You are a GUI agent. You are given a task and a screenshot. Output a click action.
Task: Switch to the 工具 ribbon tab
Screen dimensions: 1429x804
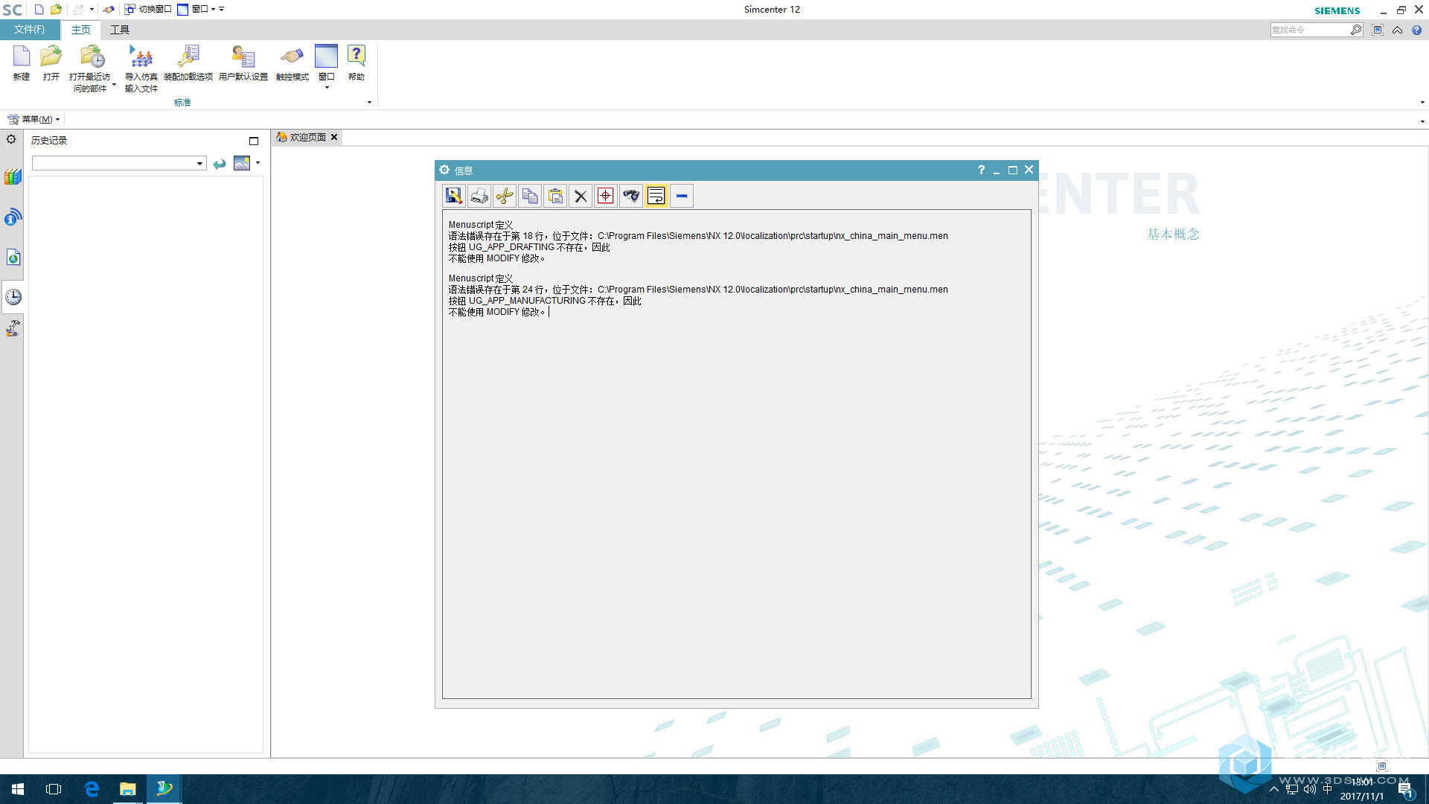pyautogui.click(x=120, y=30)
